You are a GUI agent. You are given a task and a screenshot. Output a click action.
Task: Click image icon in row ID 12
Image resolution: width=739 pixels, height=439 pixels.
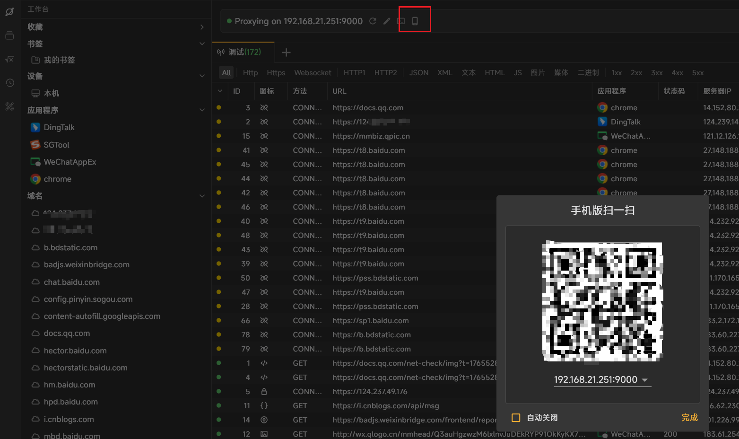pyautogui.click(x=264, y=434)
